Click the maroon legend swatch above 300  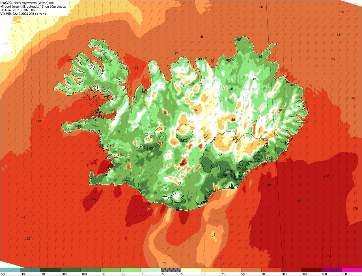coord(312,270)
